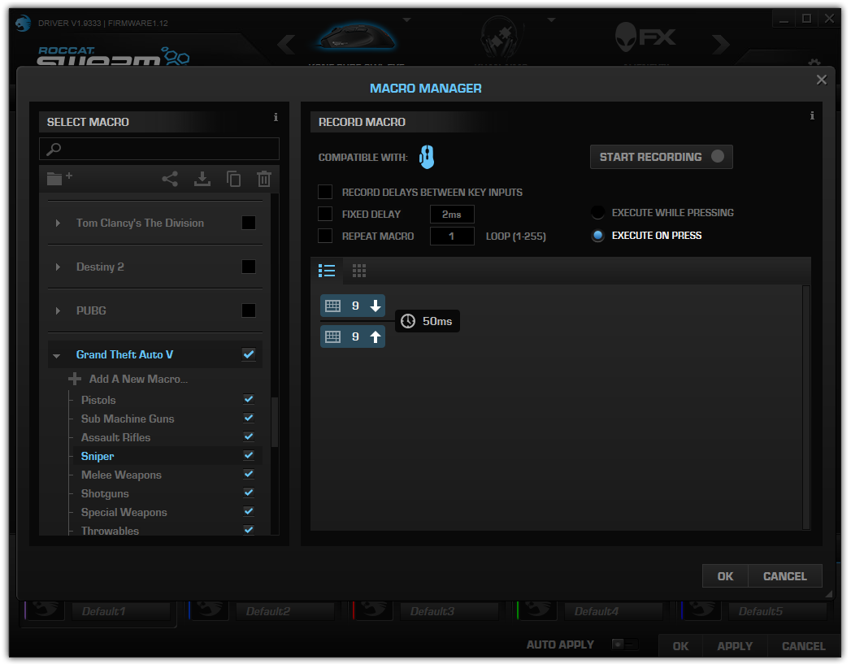Click the macro search field
The image size is (851, 664).
tap(159, 150)
